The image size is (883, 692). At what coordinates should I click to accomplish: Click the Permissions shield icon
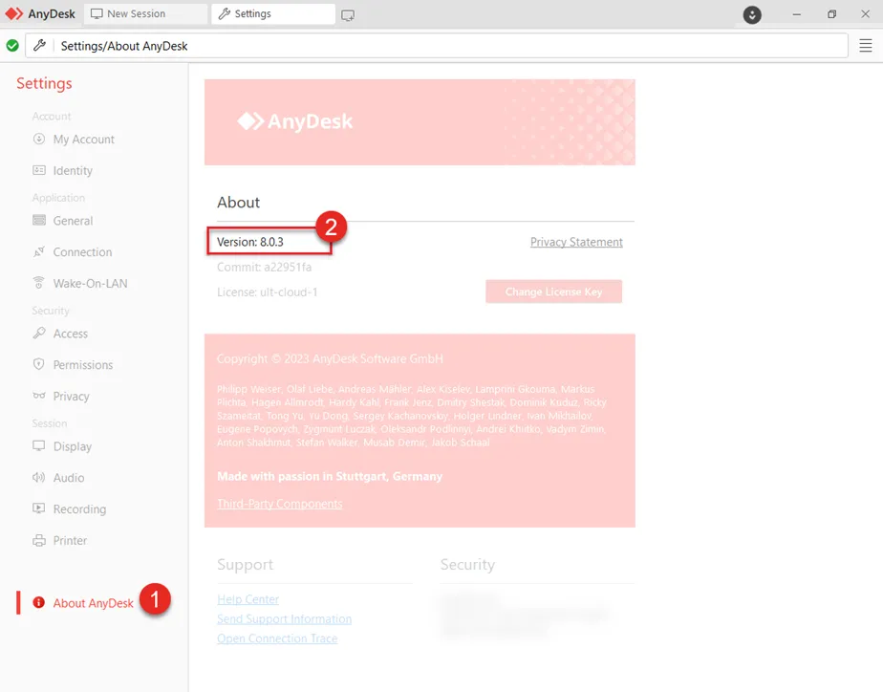[x=39, y=365]
